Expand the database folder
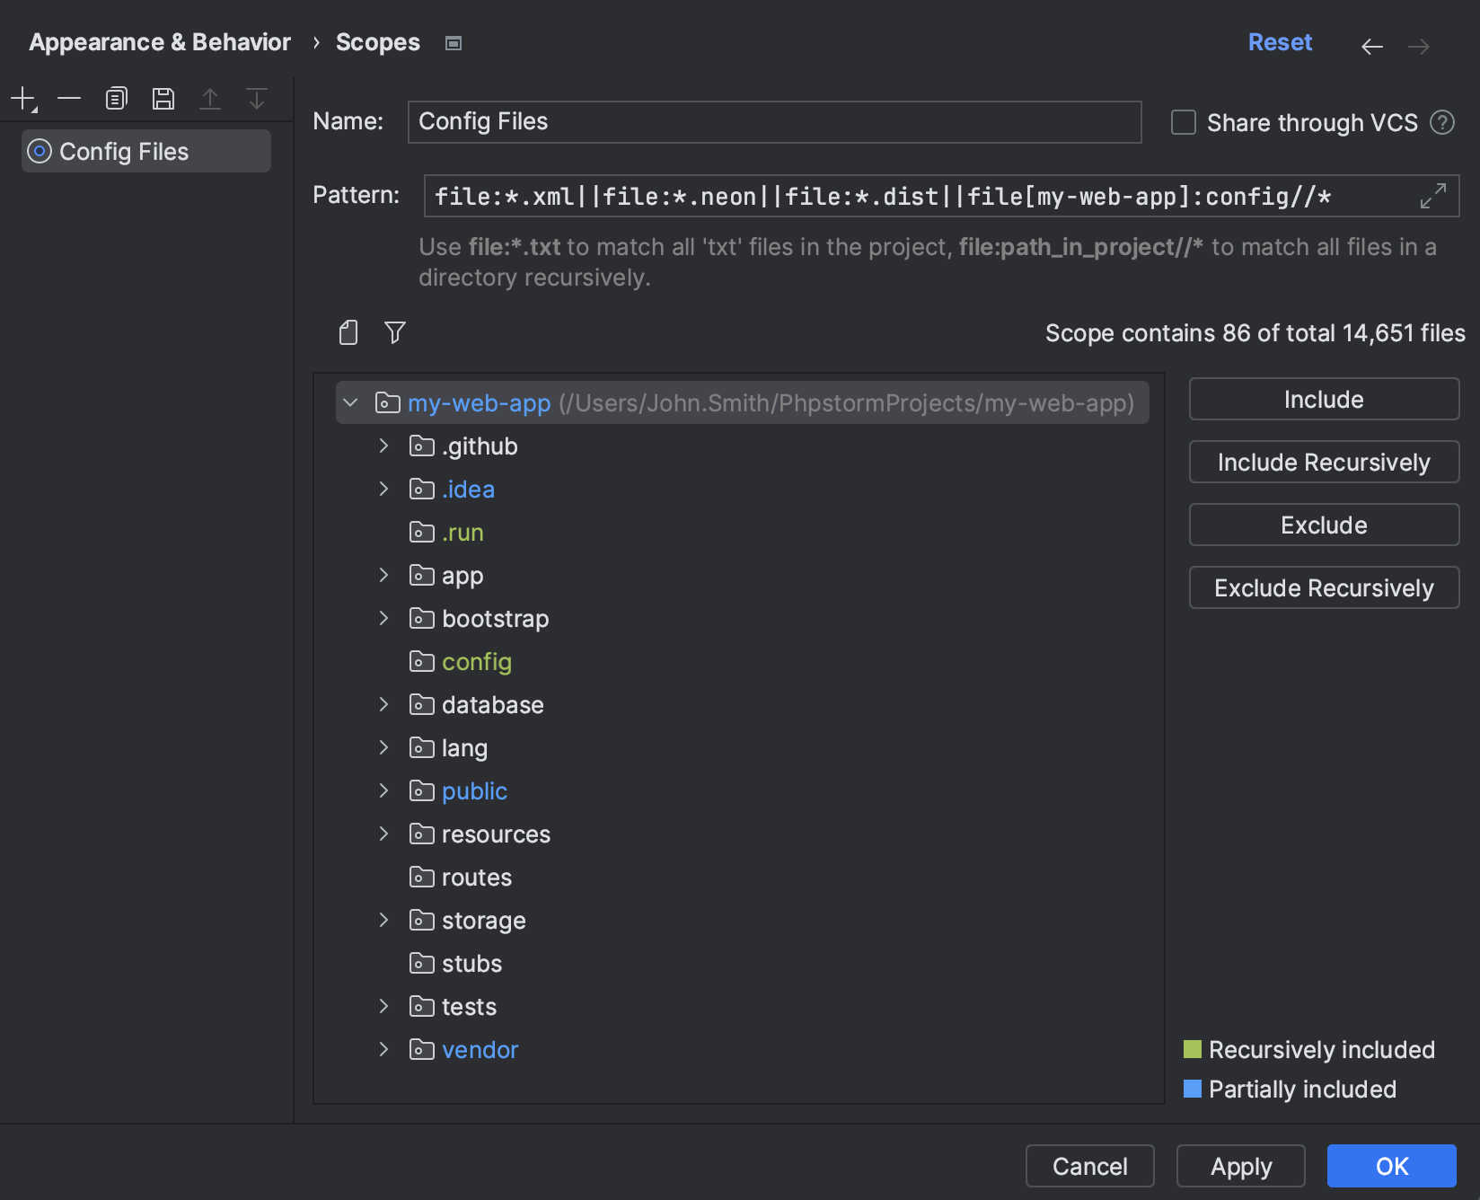The width and height of the screenshot is (1480, 1200). [x=384, y=704]
